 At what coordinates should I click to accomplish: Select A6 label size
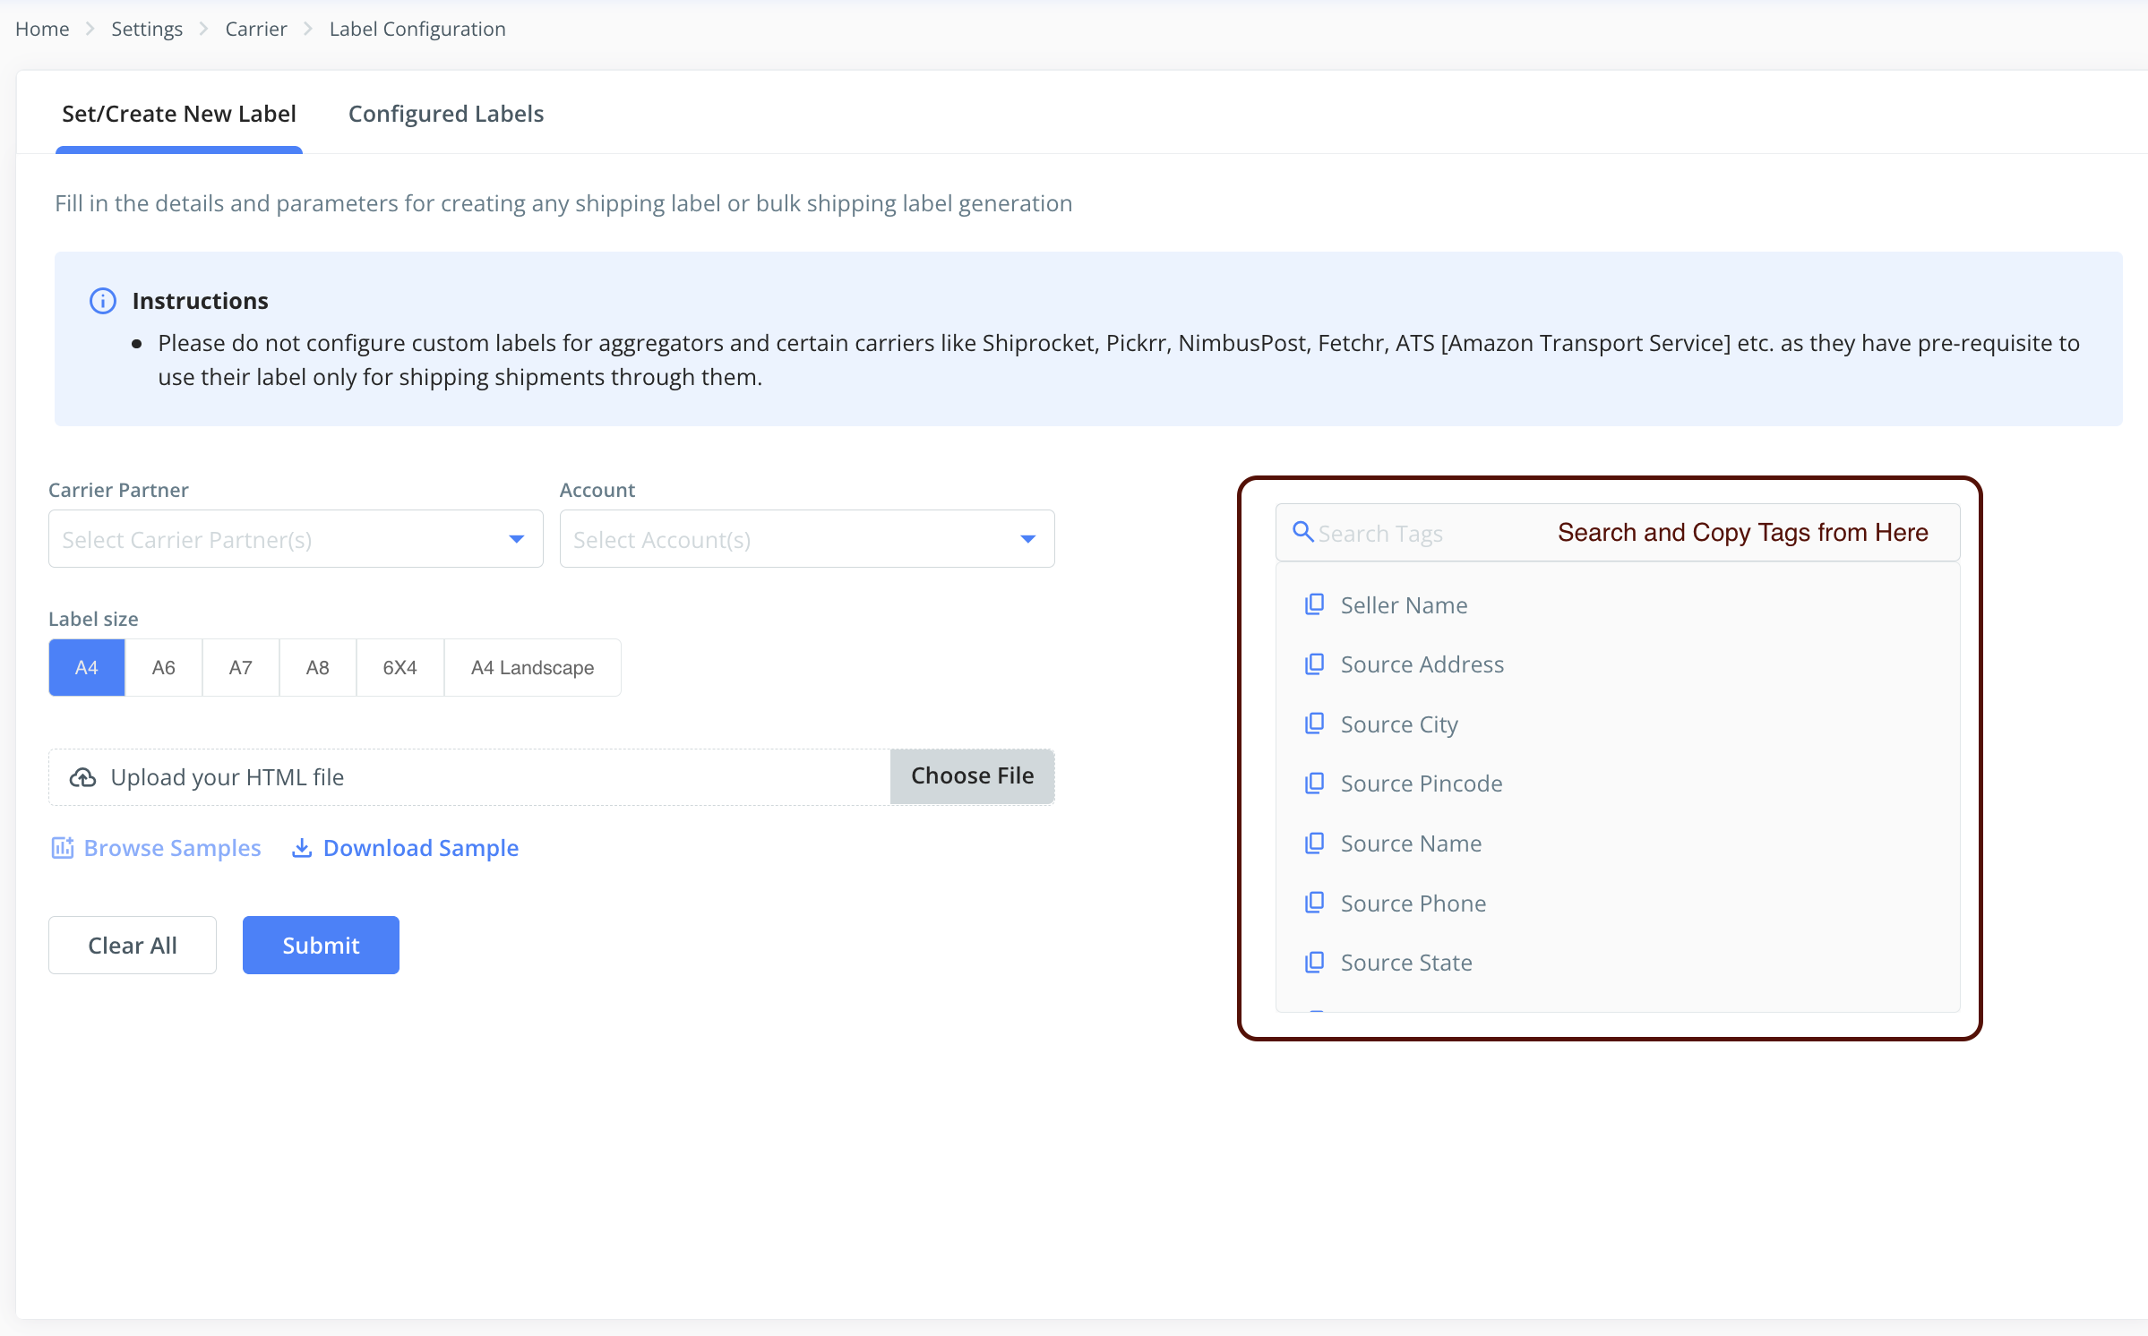coord(163,668)
